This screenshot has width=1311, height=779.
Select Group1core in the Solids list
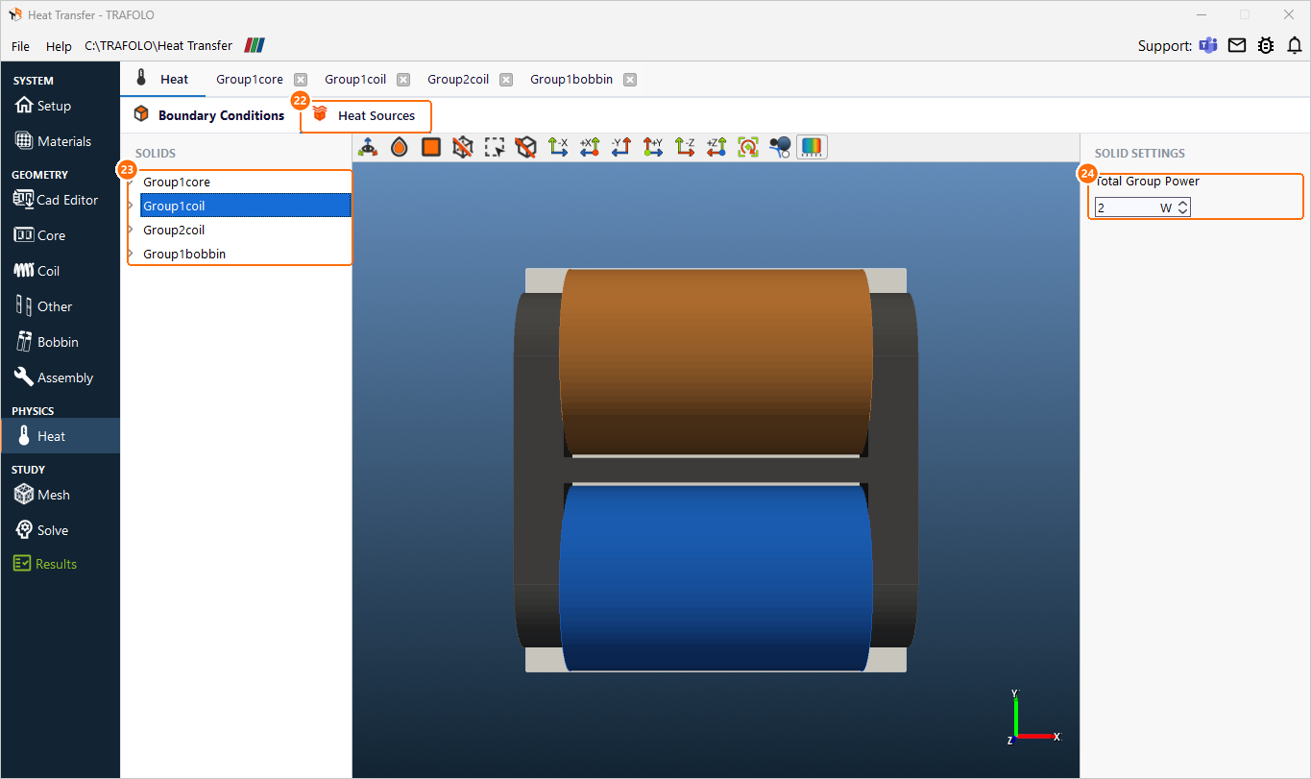(x=177, y=182)
